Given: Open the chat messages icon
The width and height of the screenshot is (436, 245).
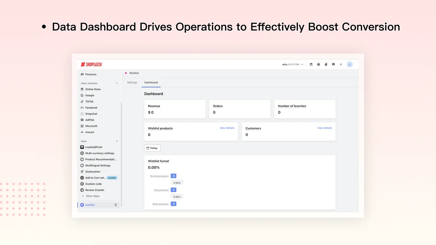Looking at the screenshot, I should tap(333, 64).
